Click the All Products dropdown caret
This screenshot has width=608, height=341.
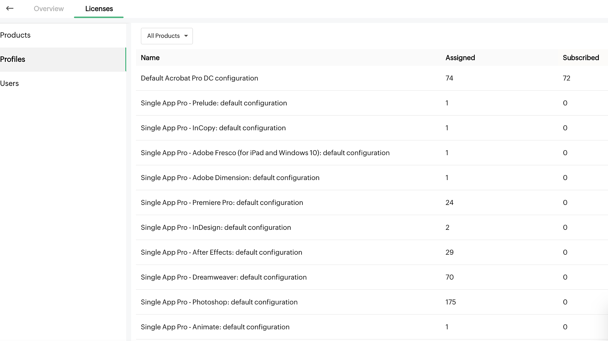[186, 36]
